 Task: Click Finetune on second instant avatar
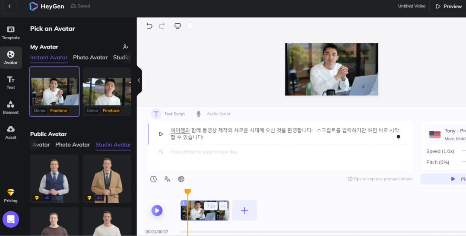click(x=111, y=110)
